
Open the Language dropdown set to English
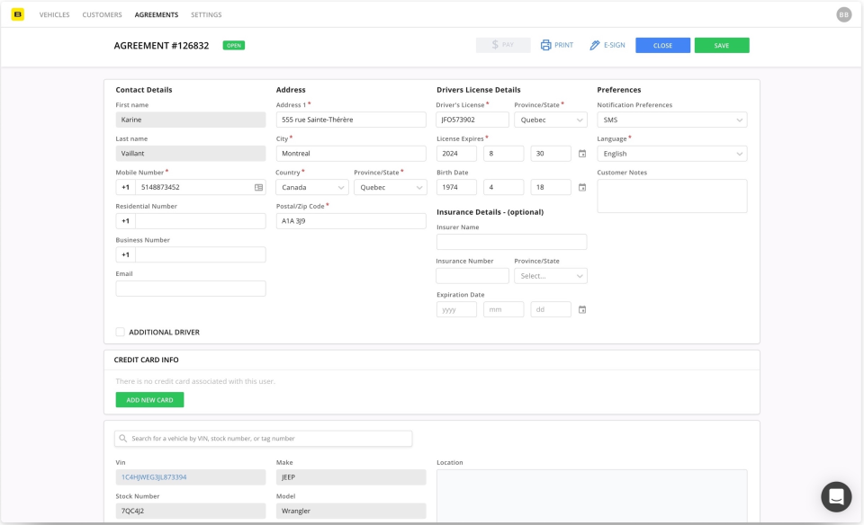(671, 154)
